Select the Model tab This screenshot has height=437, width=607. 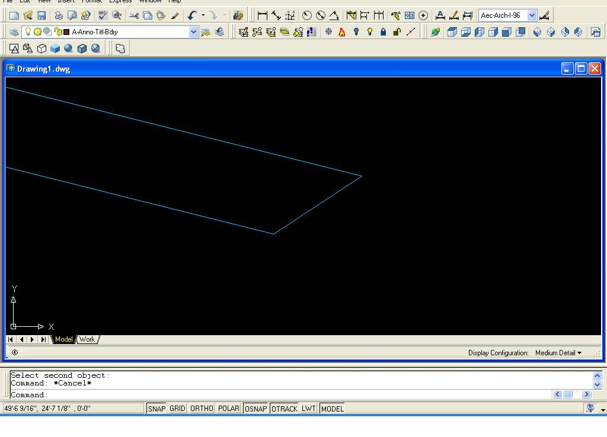[x=63, y=339]
